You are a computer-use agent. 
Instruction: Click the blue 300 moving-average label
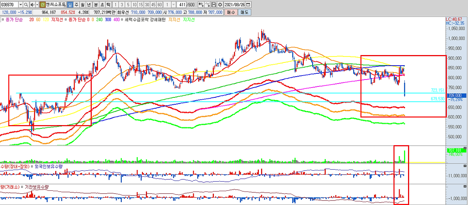[108, 20]
